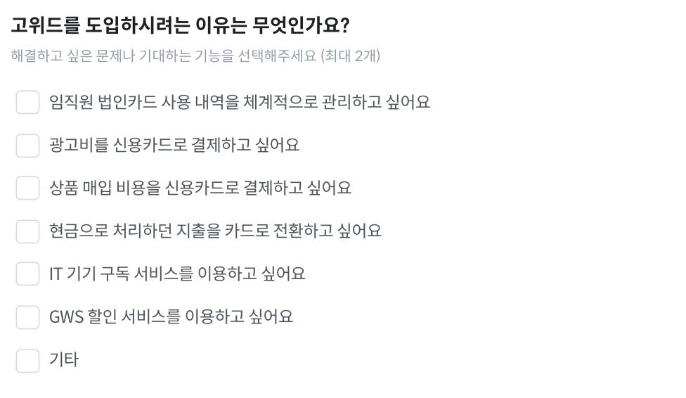
Task: Click the label text '광고비를 신용카드로 결제하고 싶어요'
Action: point(174,145)
